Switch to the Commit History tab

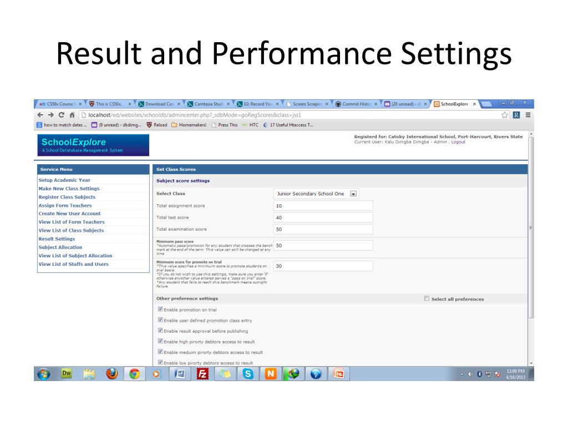coord(356,104)
